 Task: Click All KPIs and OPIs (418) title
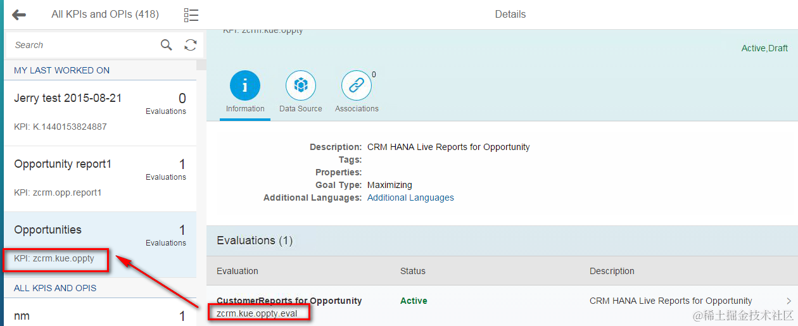tap(105, 14)
